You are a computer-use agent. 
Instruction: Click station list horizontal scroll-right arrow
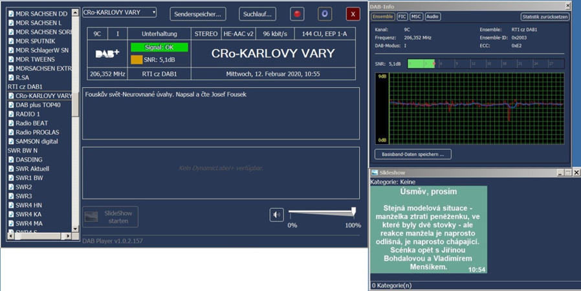click(x=67, y=236)
